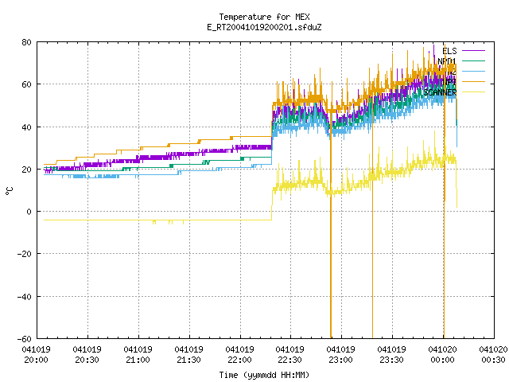
Task: Click the green NPD1 legend line sample
Action: pos(473,60)
